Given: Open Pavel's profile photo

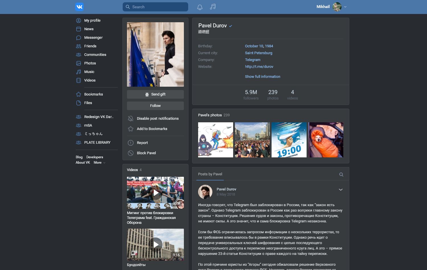Looking at the screenshot, I should pos(155,54).
